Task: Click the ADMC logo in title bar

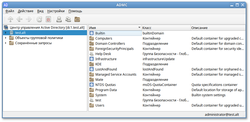Action: [6, 5]
